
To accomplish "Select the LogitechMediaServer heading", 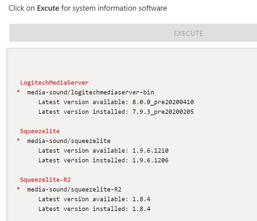I will (54, 82).
